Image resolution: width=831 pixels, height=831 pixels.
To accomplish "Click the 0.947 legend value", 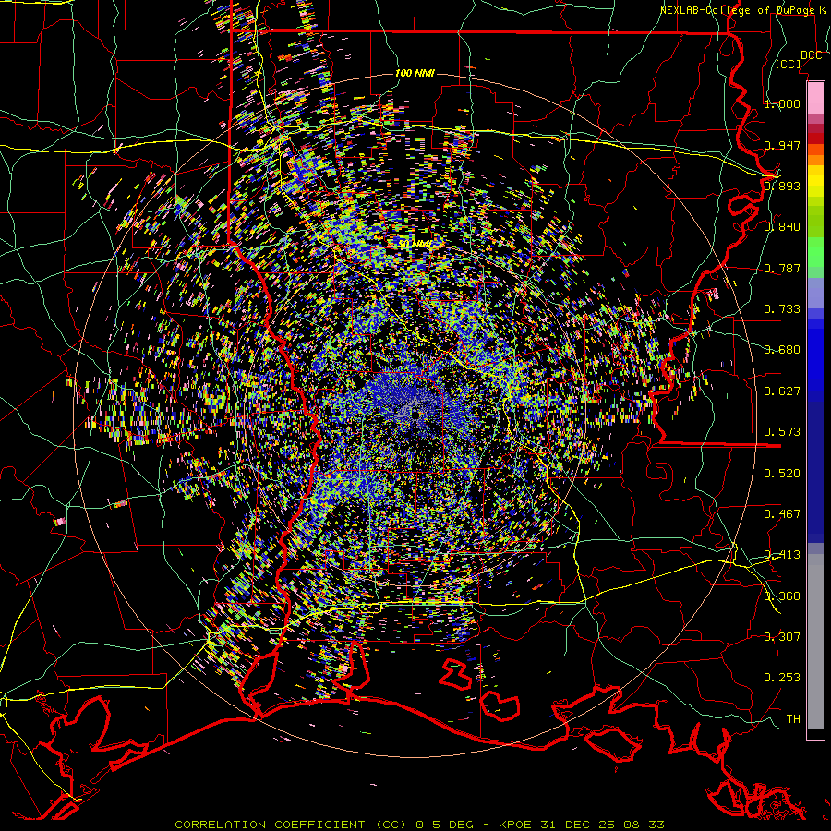I will point(782,145).
